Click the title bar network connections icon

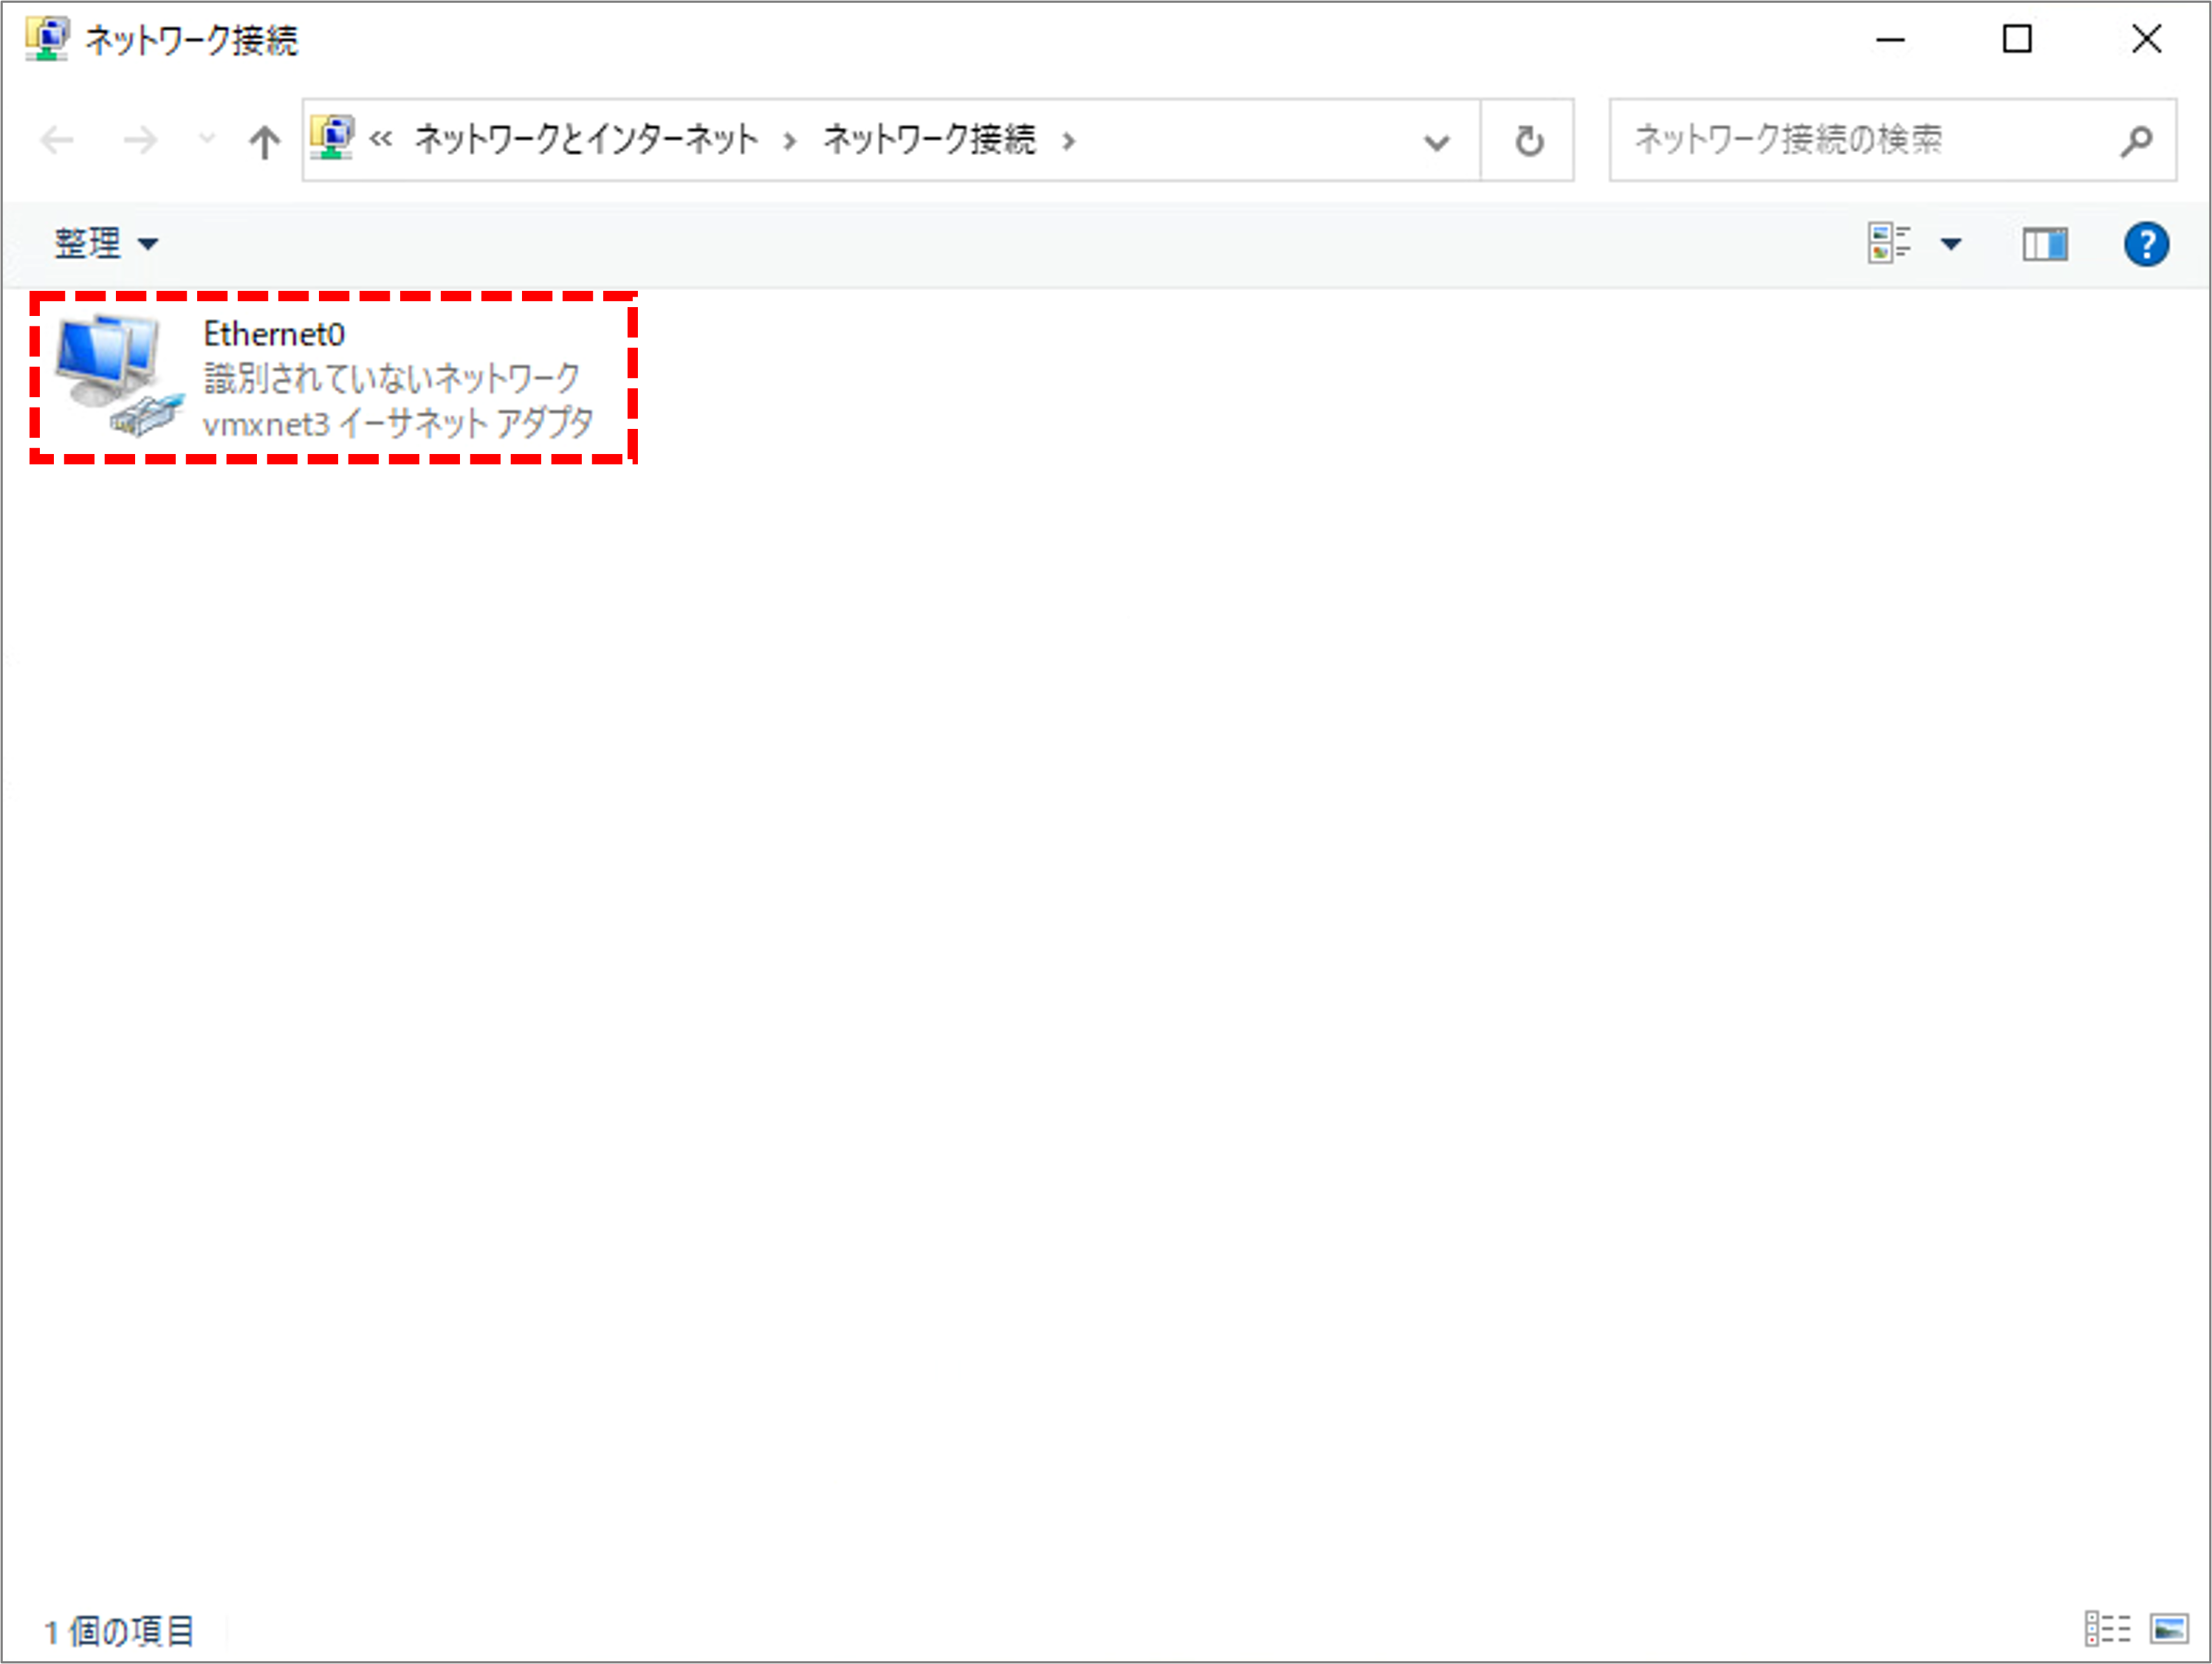tap(46, 39)
